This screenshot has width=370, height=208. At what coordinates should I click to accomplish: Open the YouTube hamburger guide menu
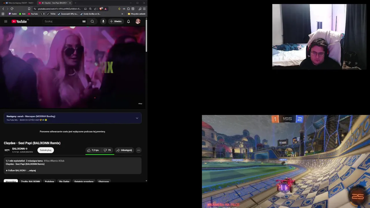click(5, 21)
